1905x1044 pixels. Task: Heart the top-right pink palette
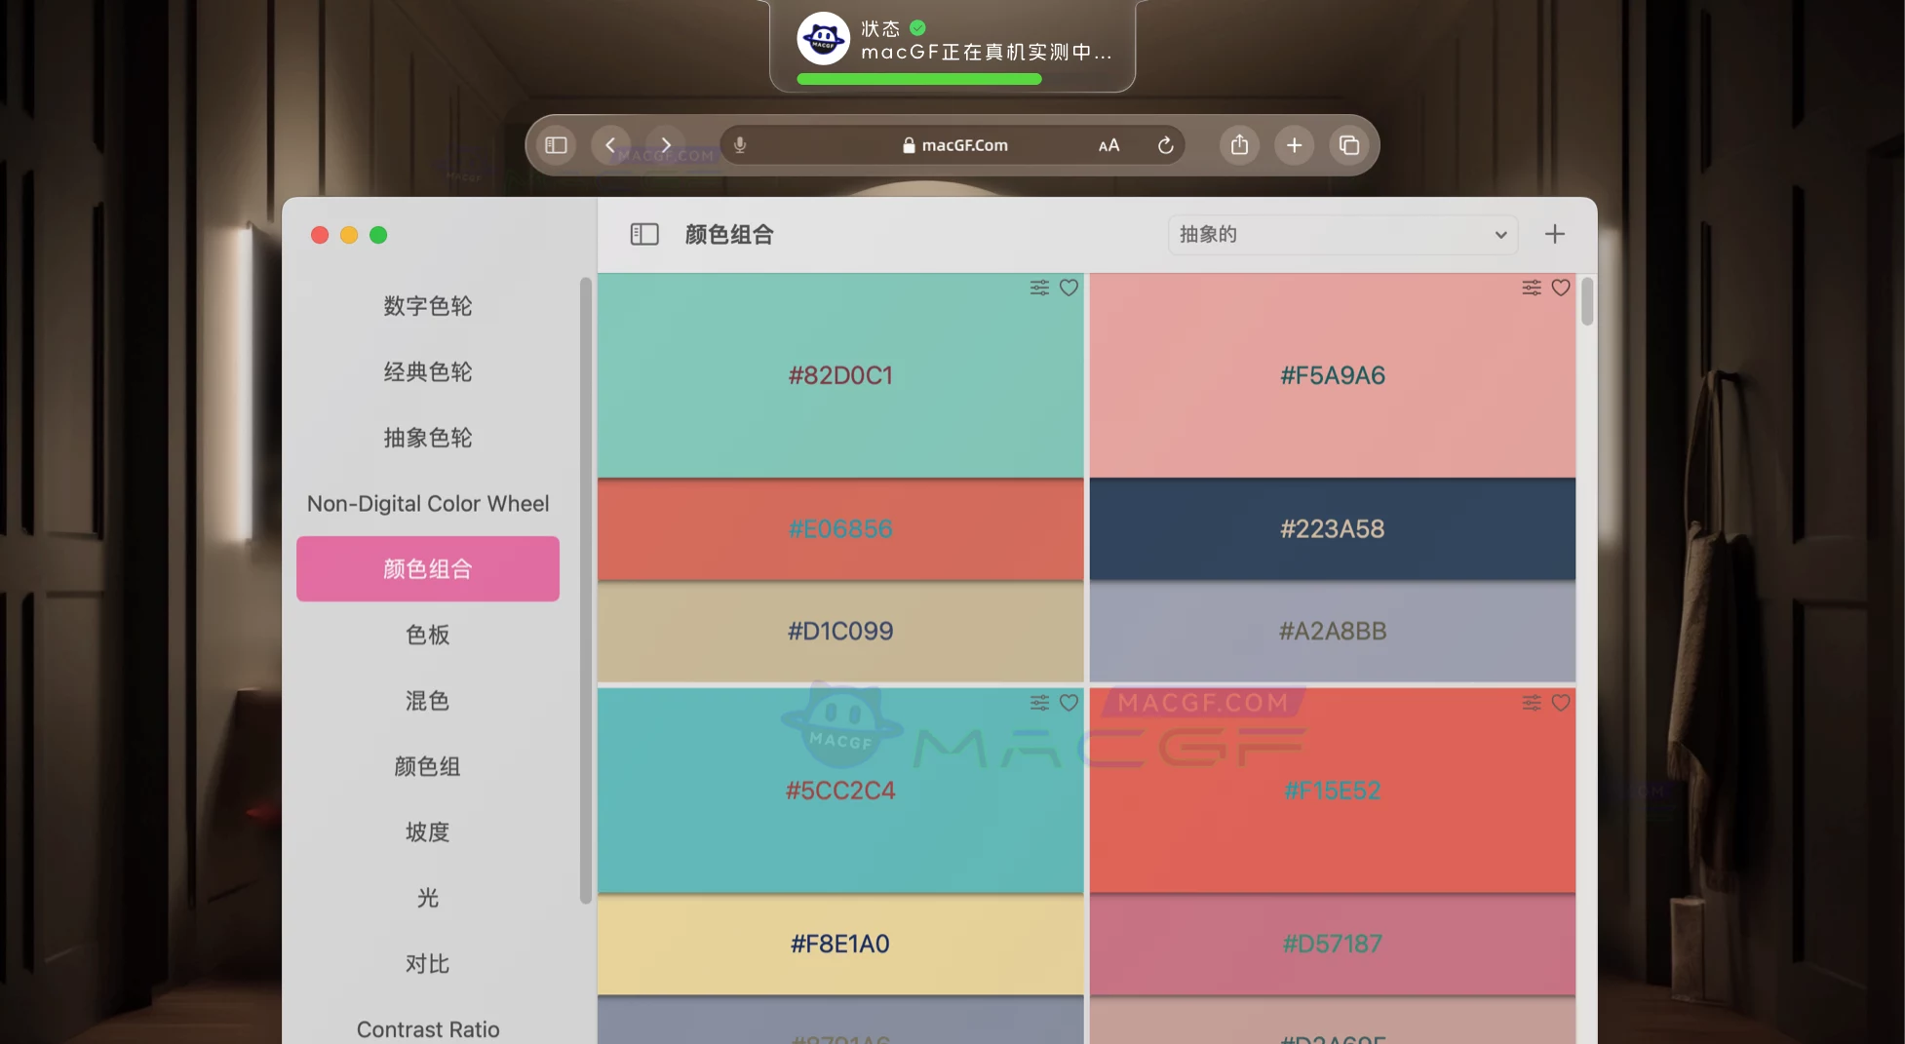pos(1561,288)
